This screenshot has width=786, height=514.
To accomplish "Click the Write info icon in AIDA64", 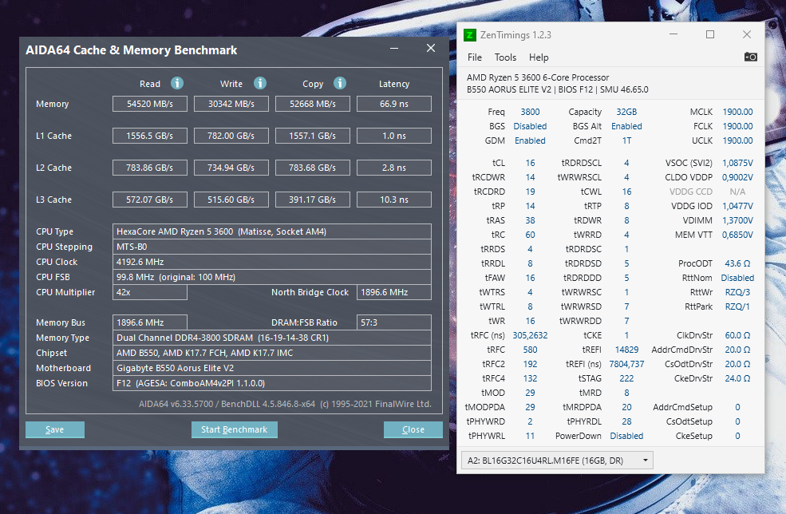I will click(x=259, y=83).
